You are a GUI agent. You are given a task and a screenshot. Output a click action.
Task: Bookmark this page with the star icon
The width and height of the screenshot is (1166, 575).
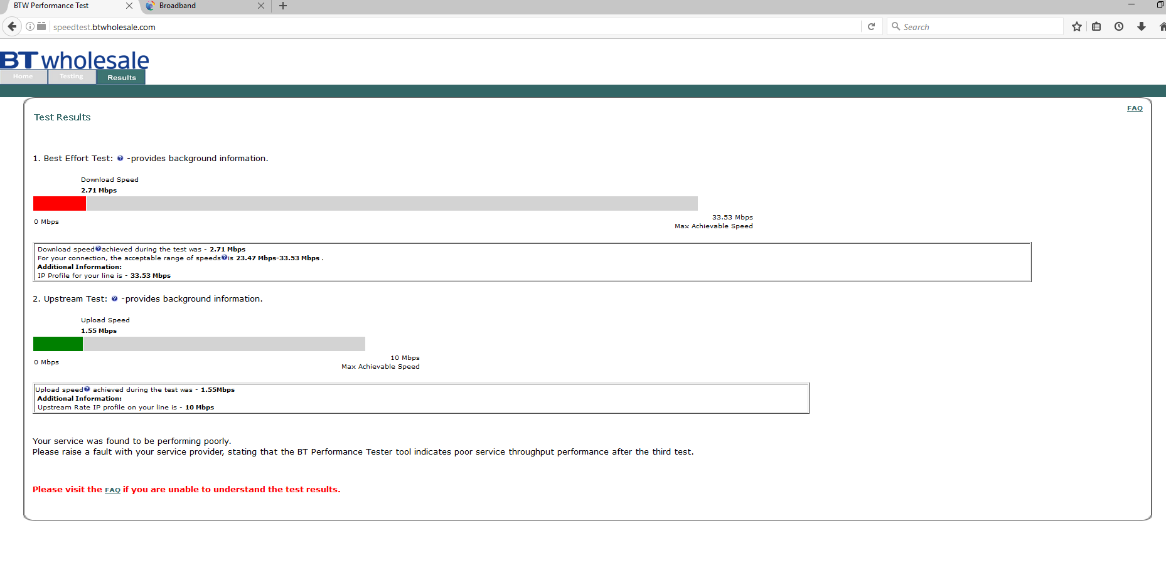[x=1077, y=26]
